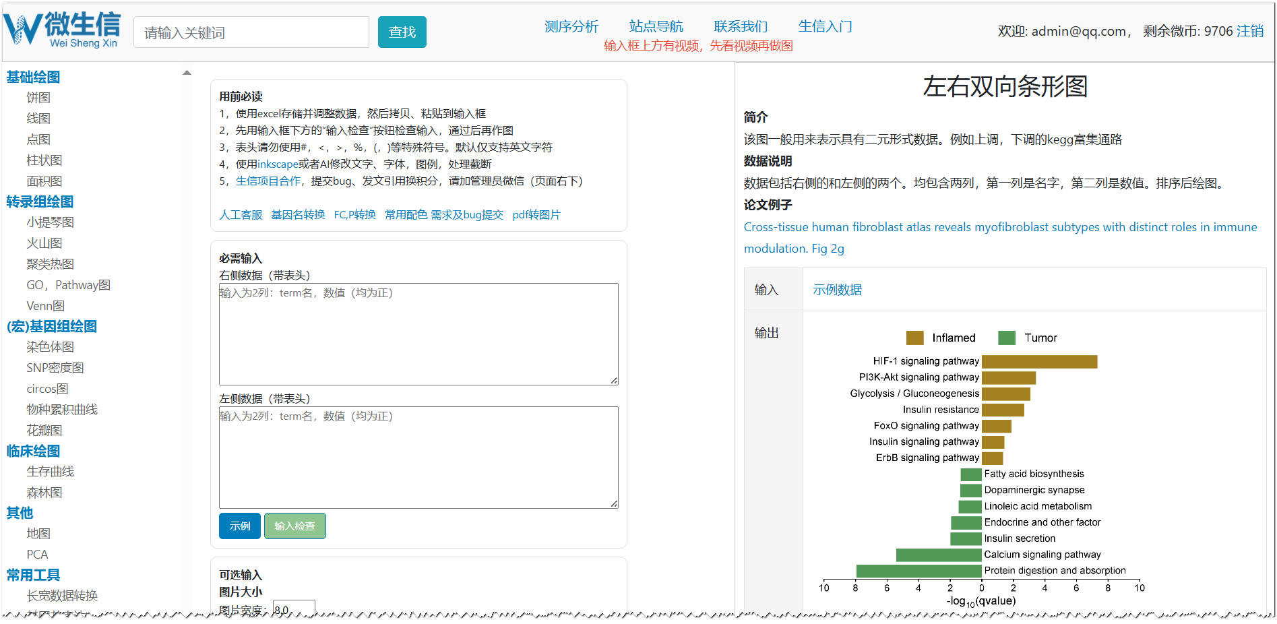Select PCA in the sidebar
The image size is (1277, 624).
point(37,555)
